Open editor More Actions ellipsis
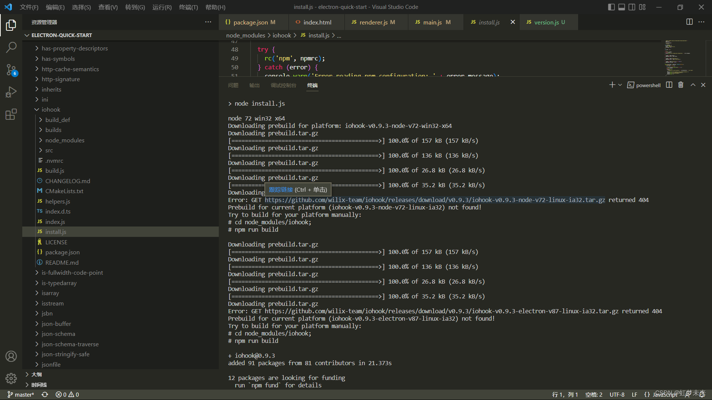This screenshot has height=400, width=712. (701, 22)
